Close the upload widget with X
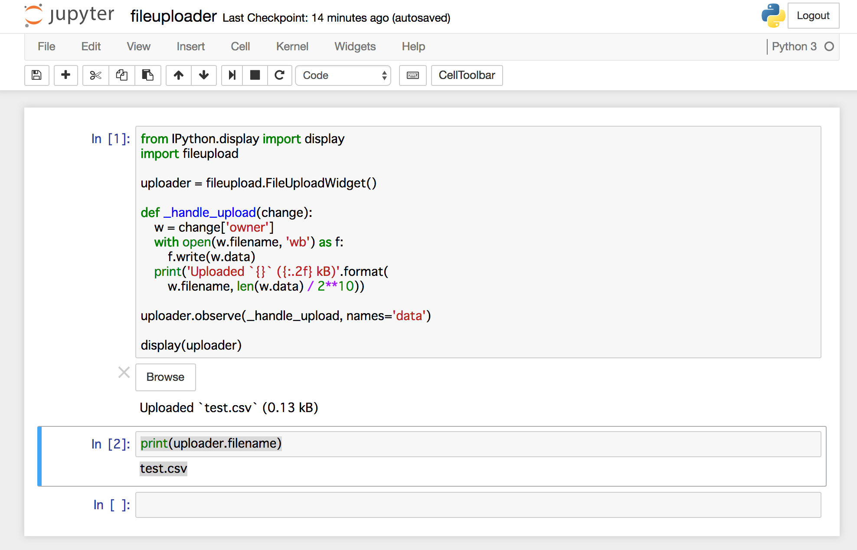 click(124, 373)
